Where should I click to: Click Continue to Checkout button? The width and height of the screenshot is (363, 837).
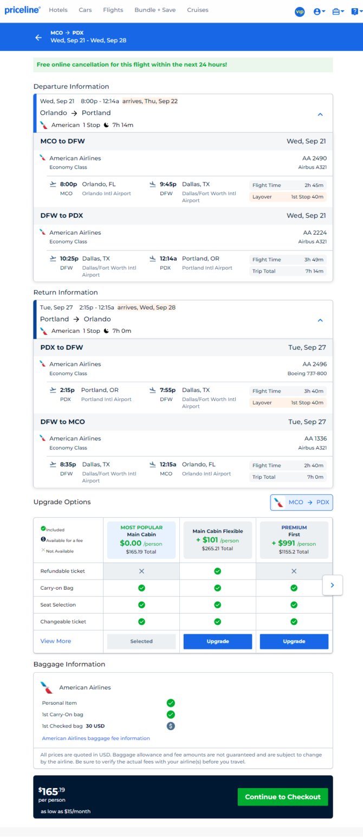click(x=283, y=797)
